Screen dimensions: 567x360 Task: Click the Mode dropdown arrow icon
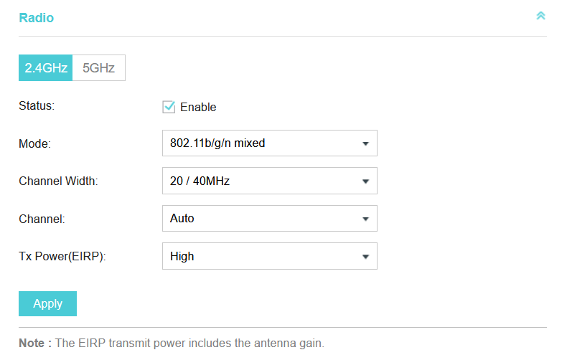[365, 143]
